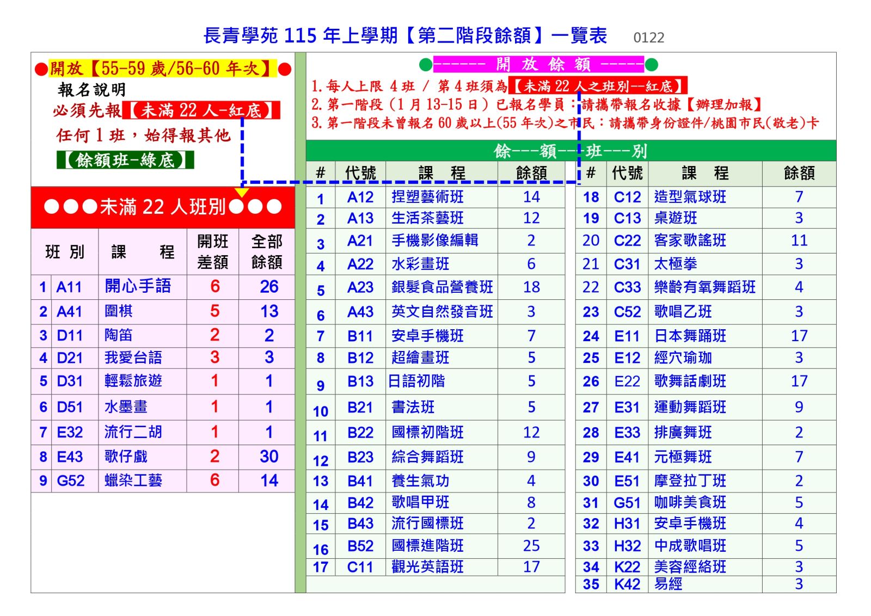Click the document title 長青學苑 115 年上學期
The image size is (871, 616).
click(x=405, y=36)
